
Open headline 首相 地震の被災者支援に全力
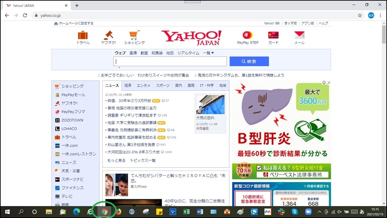pyautogui.click(x=132, y=108)
